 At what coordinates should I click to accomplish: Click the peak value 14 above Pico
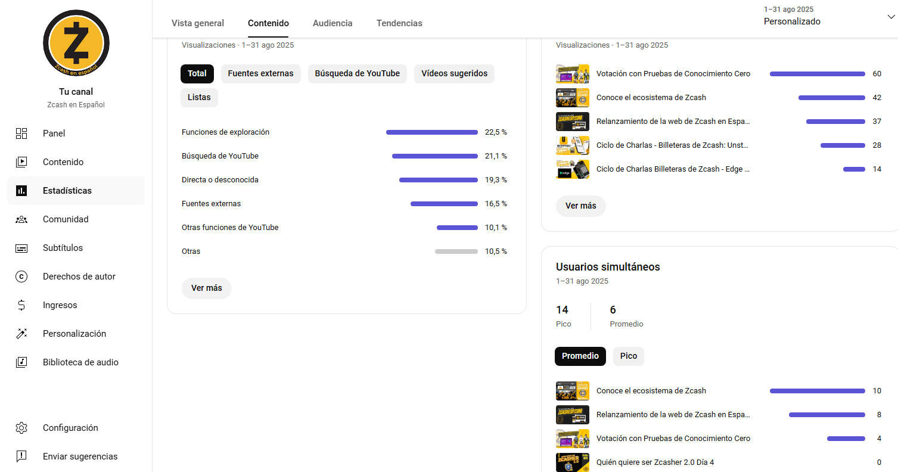pos(562,310)
